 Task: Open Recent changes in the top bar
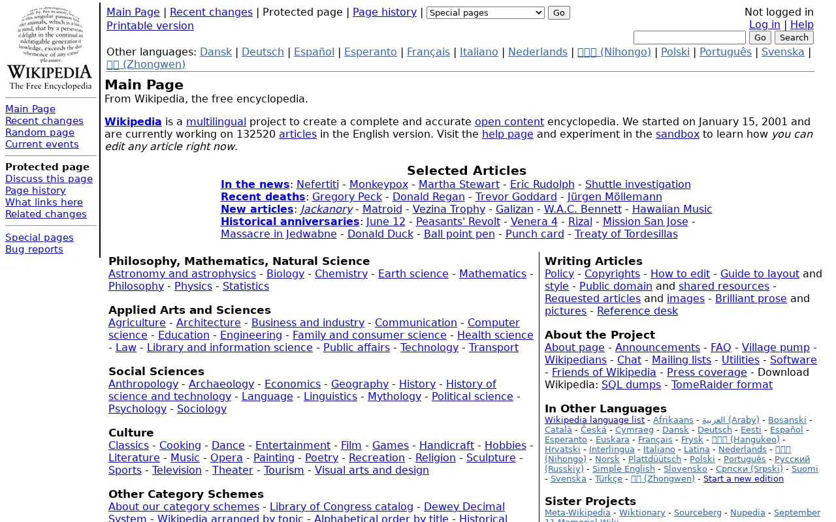click(211, 12)
